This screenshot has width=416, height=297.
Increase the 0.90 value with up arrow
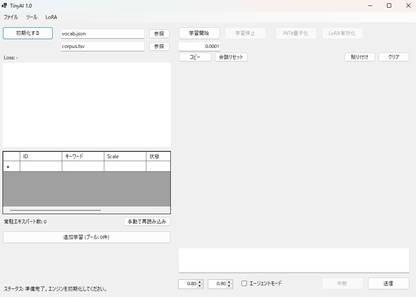pyautogui.click(x=230, y=282)
